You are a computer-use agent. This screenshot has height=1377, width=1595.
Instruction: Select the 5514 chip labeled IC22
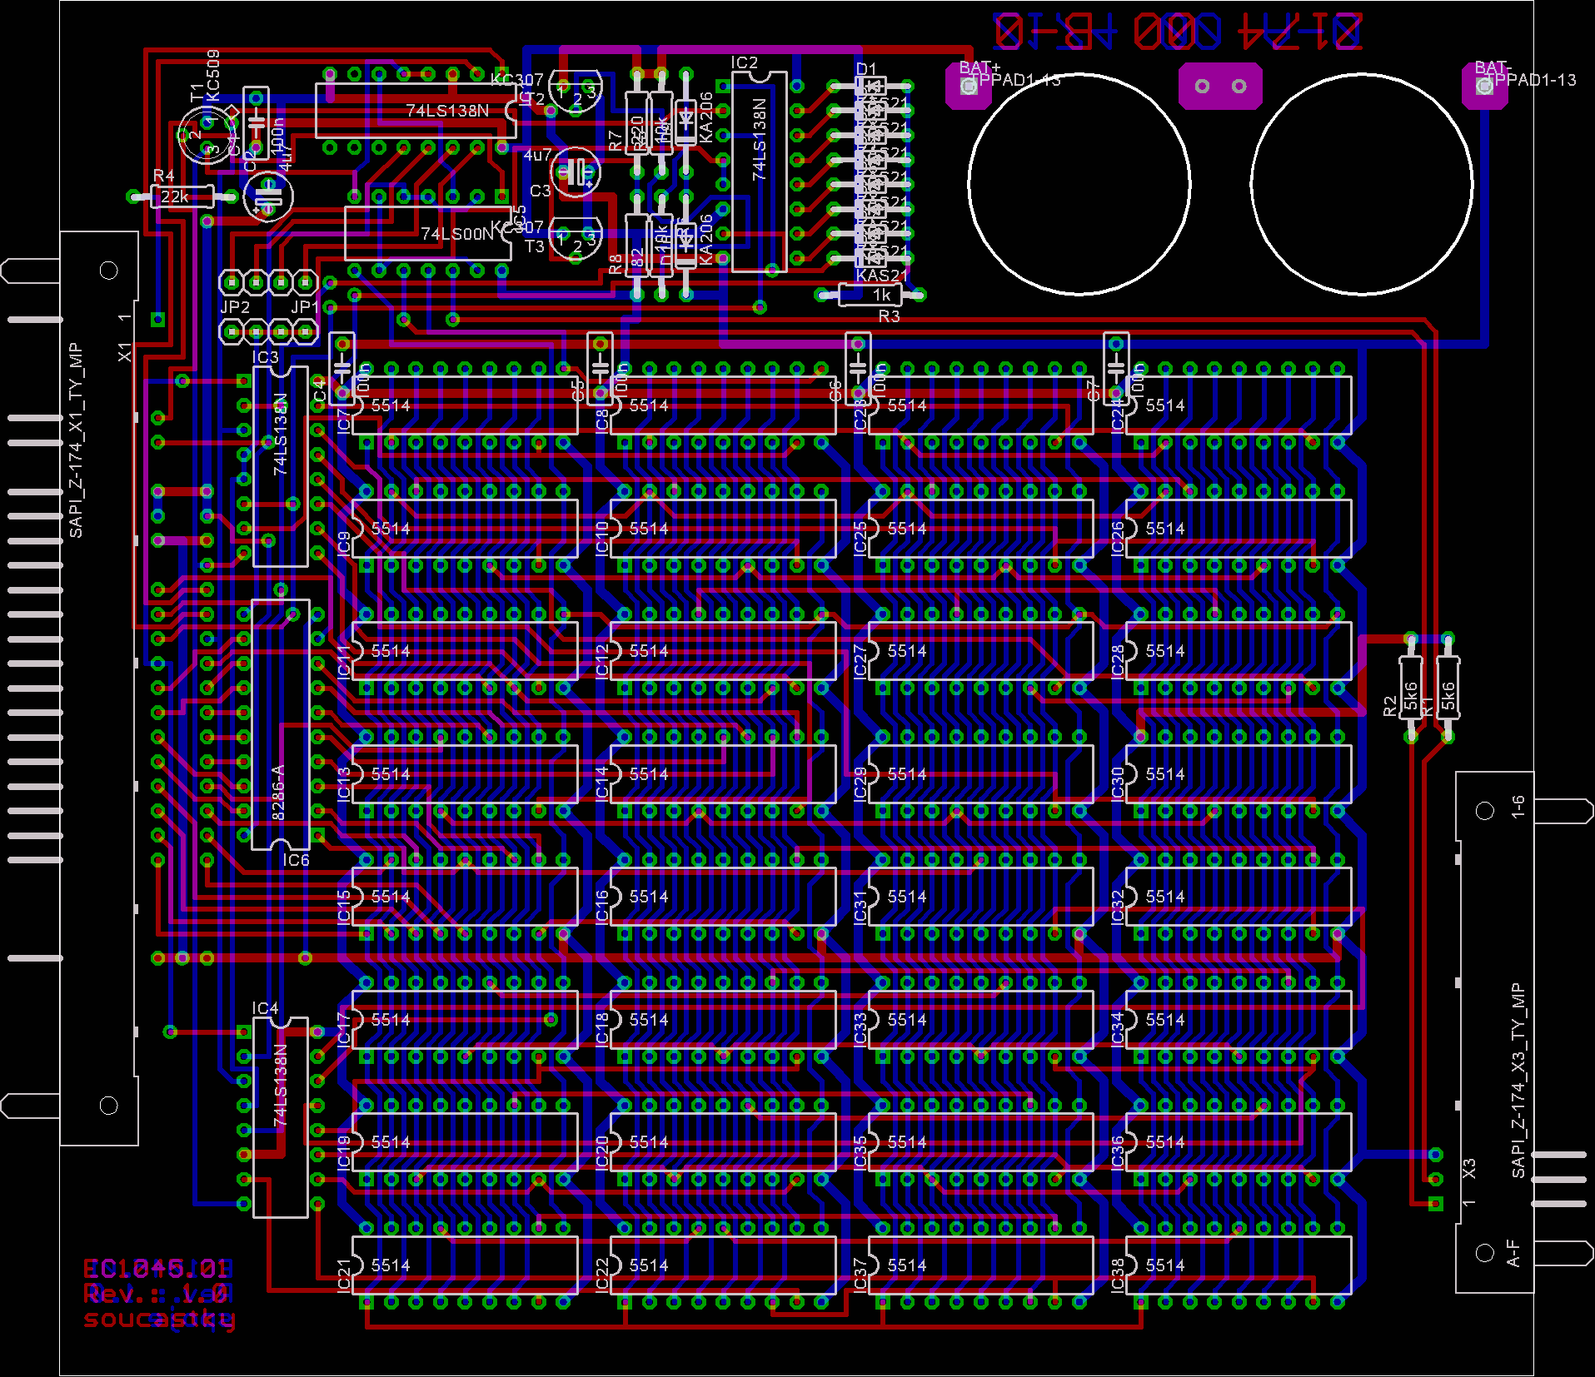pyautogui.click(x=723, y=1265)
